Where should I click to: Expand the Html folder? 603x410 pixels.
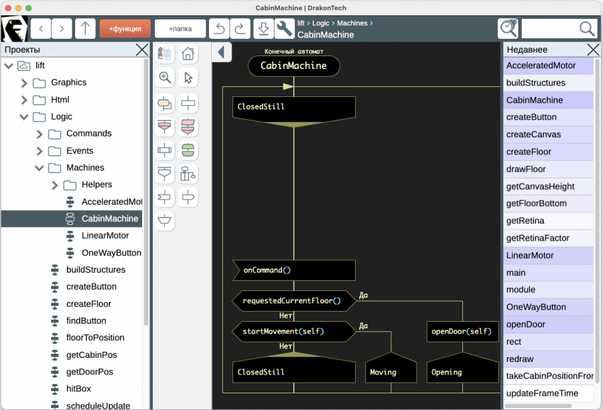(24, 100)
